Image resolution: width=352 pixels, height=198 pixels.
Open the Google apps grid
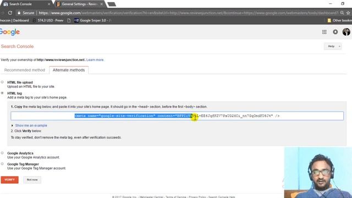coord(324,32)
